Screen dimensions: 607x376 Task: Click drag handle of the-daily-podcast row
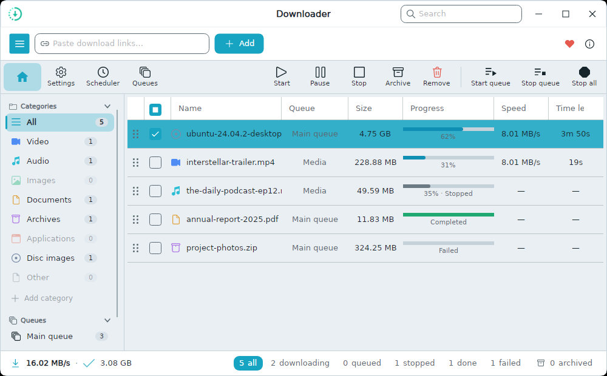click(135, 191)
